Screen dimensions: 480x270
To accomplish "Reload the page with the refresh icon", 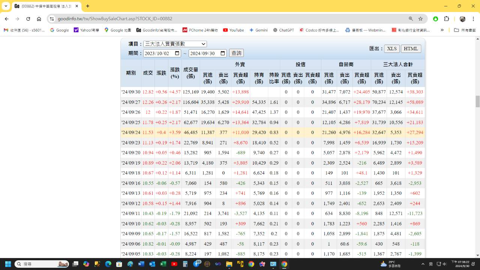I will pos(28,19).
